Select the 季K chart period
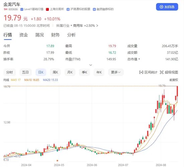 [85, 72]
